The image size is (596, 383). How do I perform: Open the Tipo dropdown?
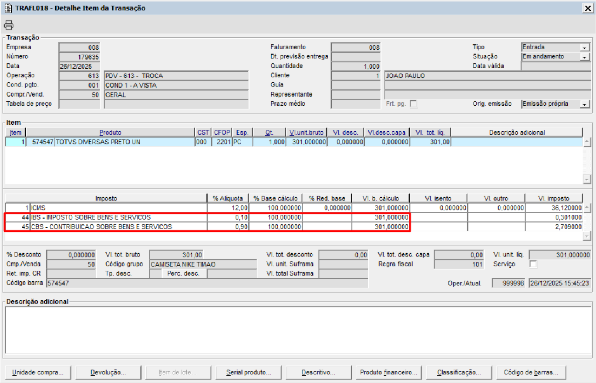pyautogui.click(x=585, y=47)
